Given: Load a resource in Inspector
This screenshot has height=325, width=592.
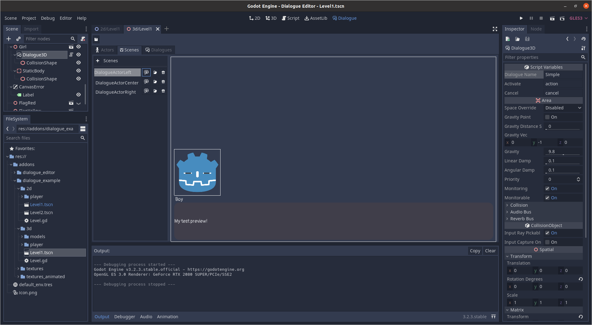Looking at the screenshot, I should (517, 39).
